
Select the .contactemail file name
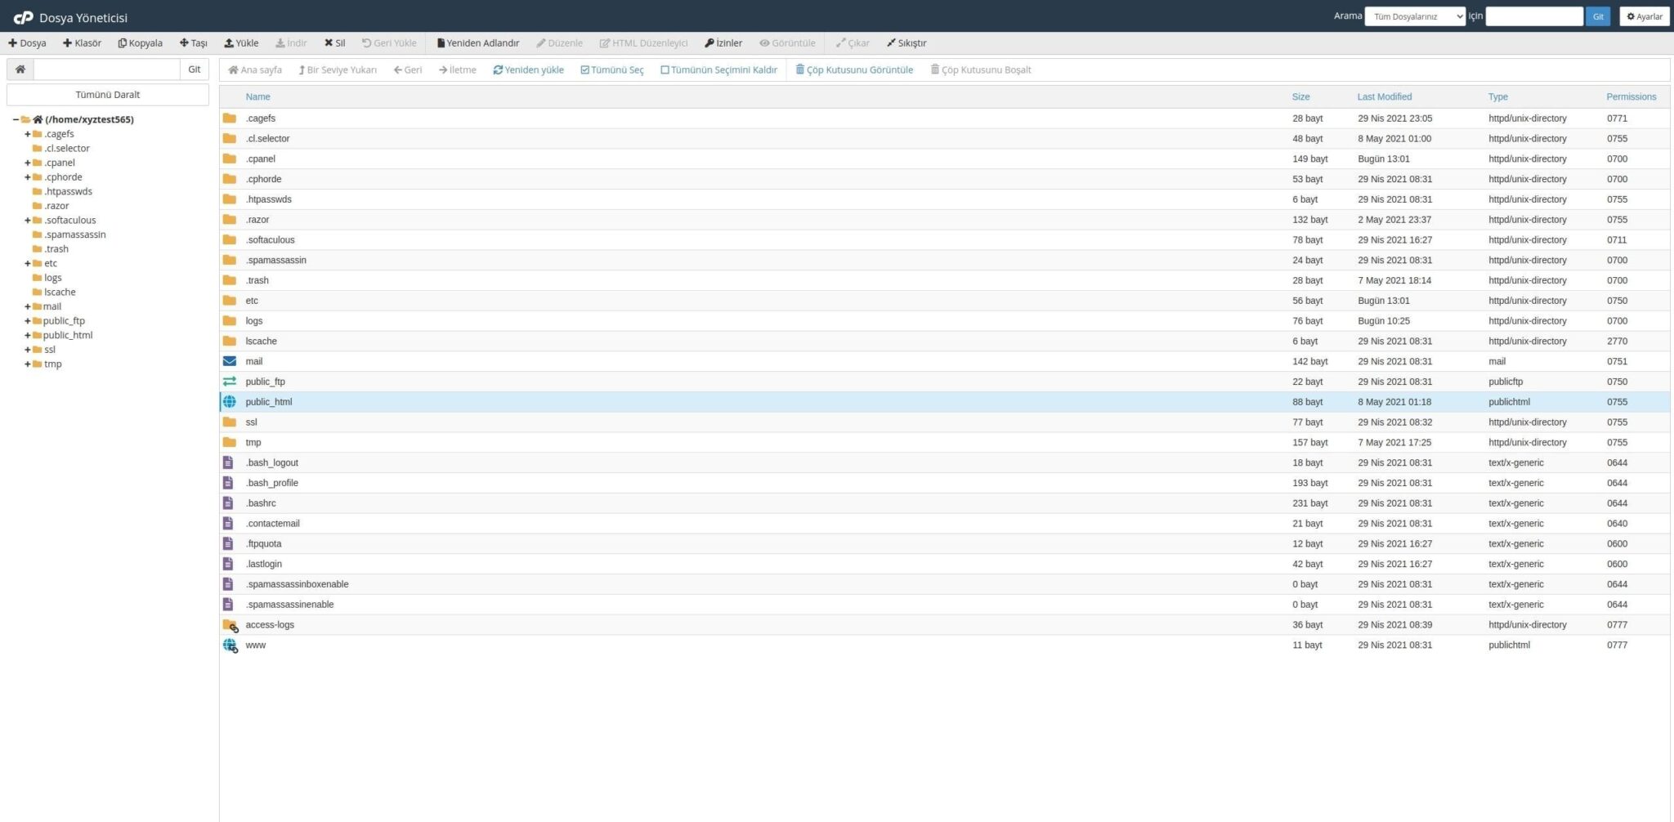pos(272,524)
